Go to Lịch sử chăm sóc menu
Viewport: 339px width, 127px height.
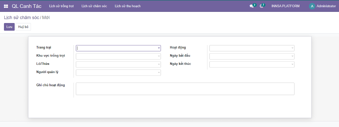(94, 6)
